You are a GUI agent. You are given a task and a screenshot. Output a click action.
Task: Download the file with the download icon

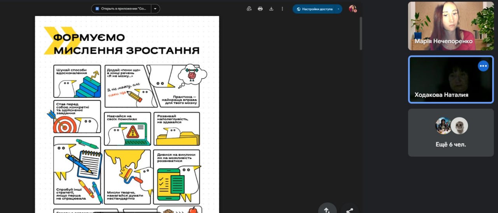pyautogui.click(x=271, y=9)
